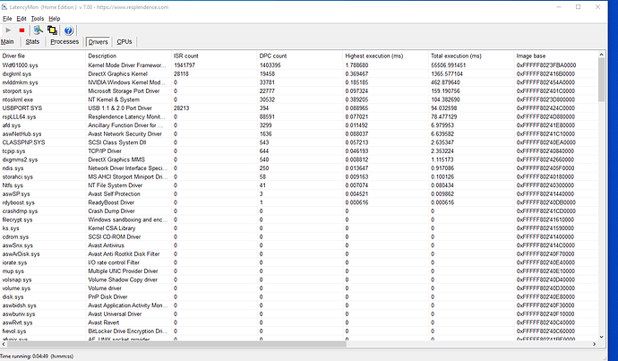
Task: Select the dxgmms2.sys driver row
Action: click(x=299, y=159)
